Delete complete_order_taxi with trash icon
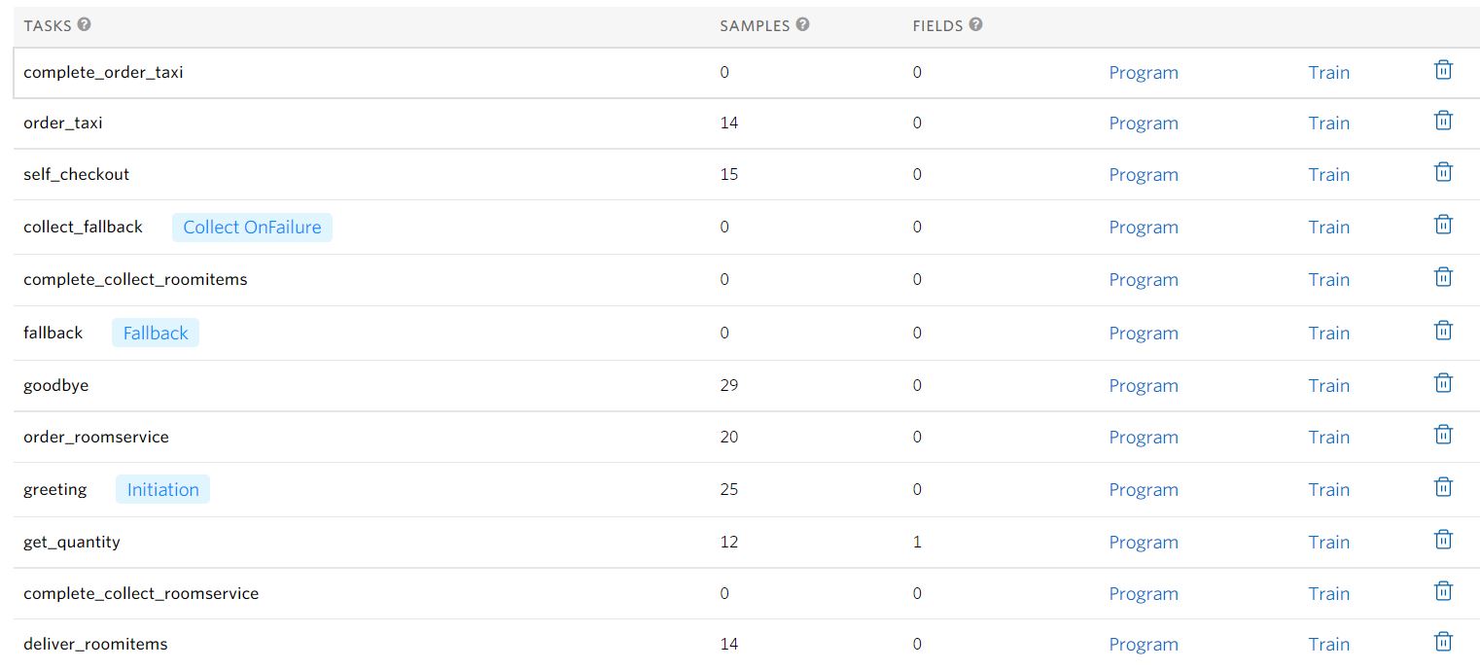1480x669 pixels. coord(1443,70)
